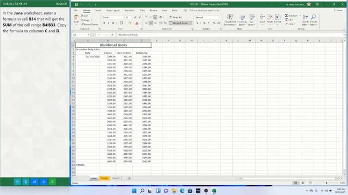348x195 pixels.
Task: Switch to the Review tab
Action: tap(153, 10)
